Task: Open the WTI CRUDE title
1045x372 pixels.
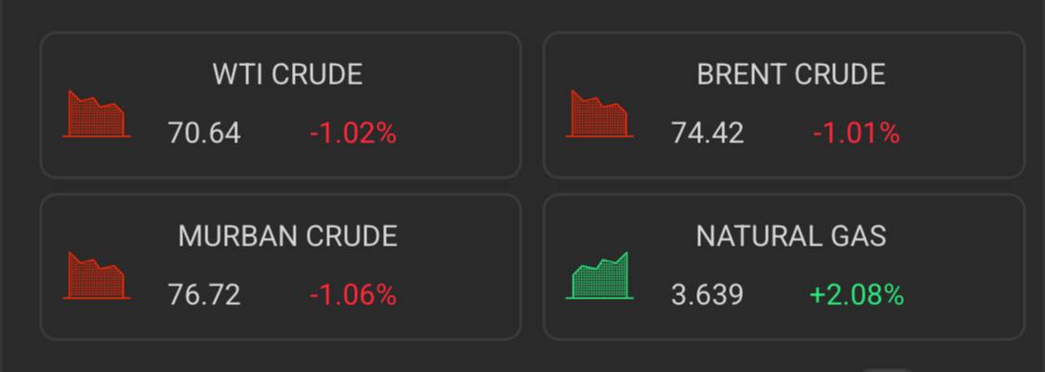Action: 288,74
